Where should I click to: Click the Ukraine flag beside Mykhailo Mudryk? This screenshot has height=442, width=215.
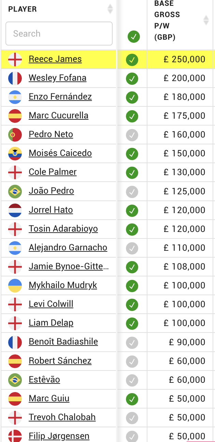(x=15, y=285)
